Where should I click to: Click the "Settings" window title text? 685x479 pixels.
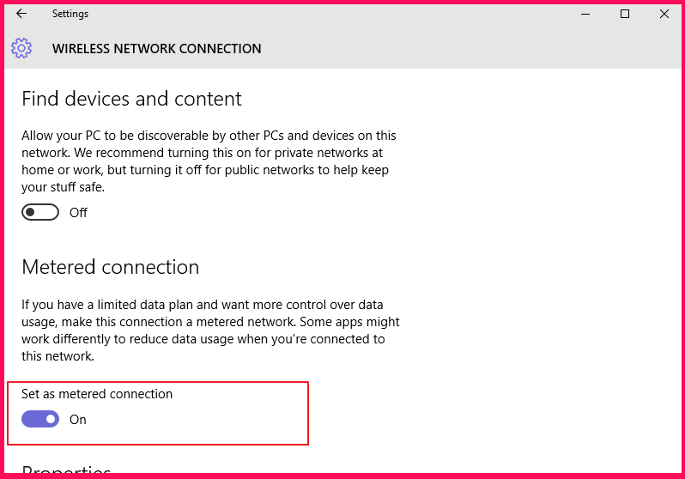70,14
